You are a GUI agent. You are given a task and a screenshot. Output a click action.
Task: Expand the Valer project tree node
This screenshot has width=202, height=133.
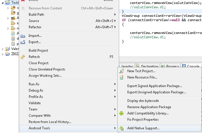coord(3,49)
